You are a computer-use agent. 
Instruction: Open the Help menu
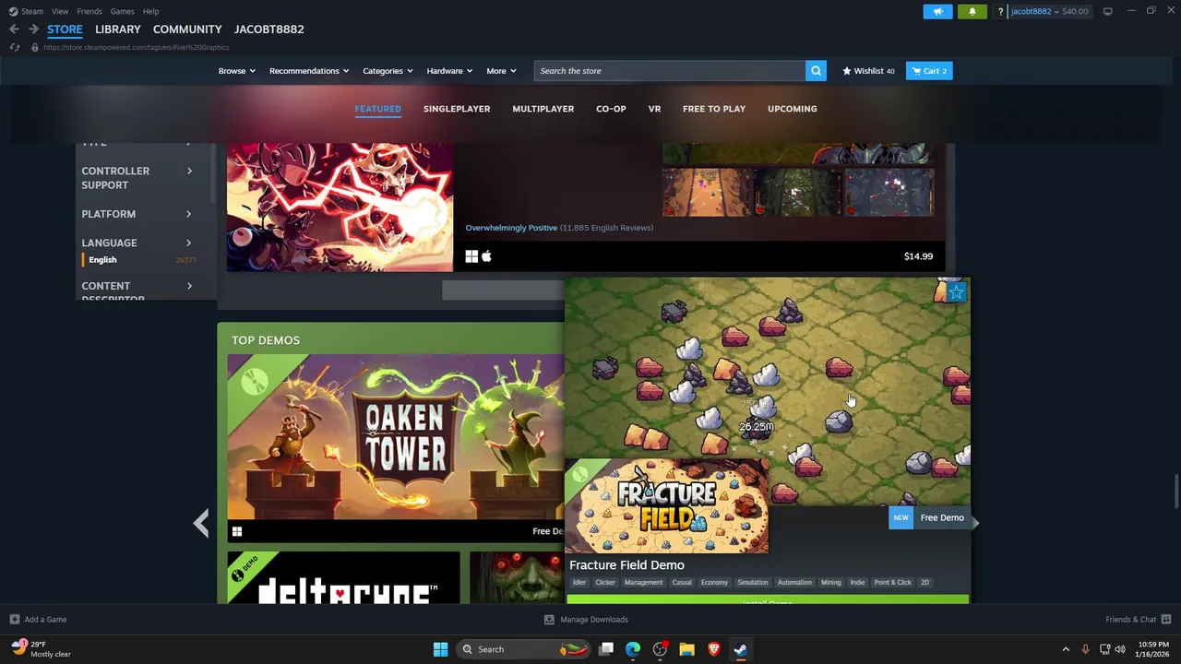pyautogui.click(x=150, y=11)
